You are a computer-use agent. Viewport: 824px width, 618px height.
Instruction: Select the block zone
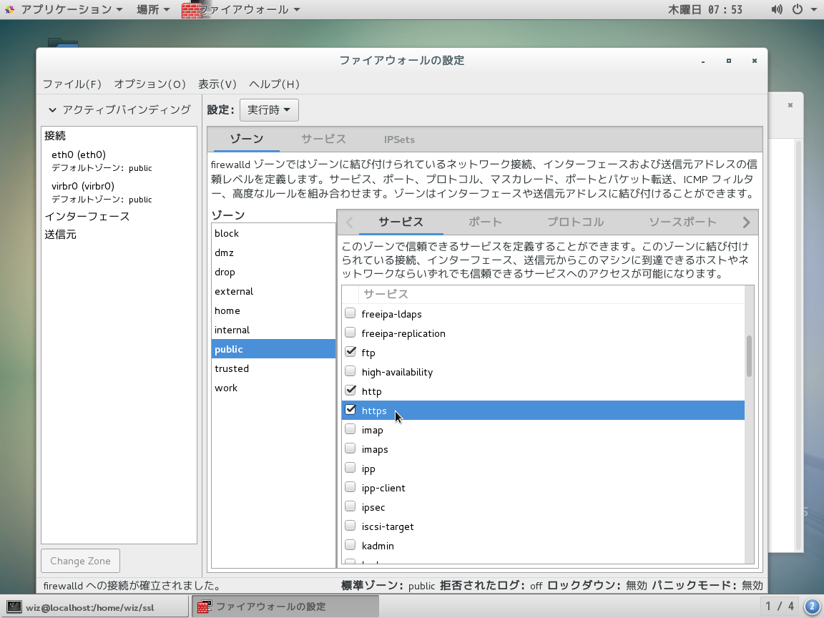point(273,233)
